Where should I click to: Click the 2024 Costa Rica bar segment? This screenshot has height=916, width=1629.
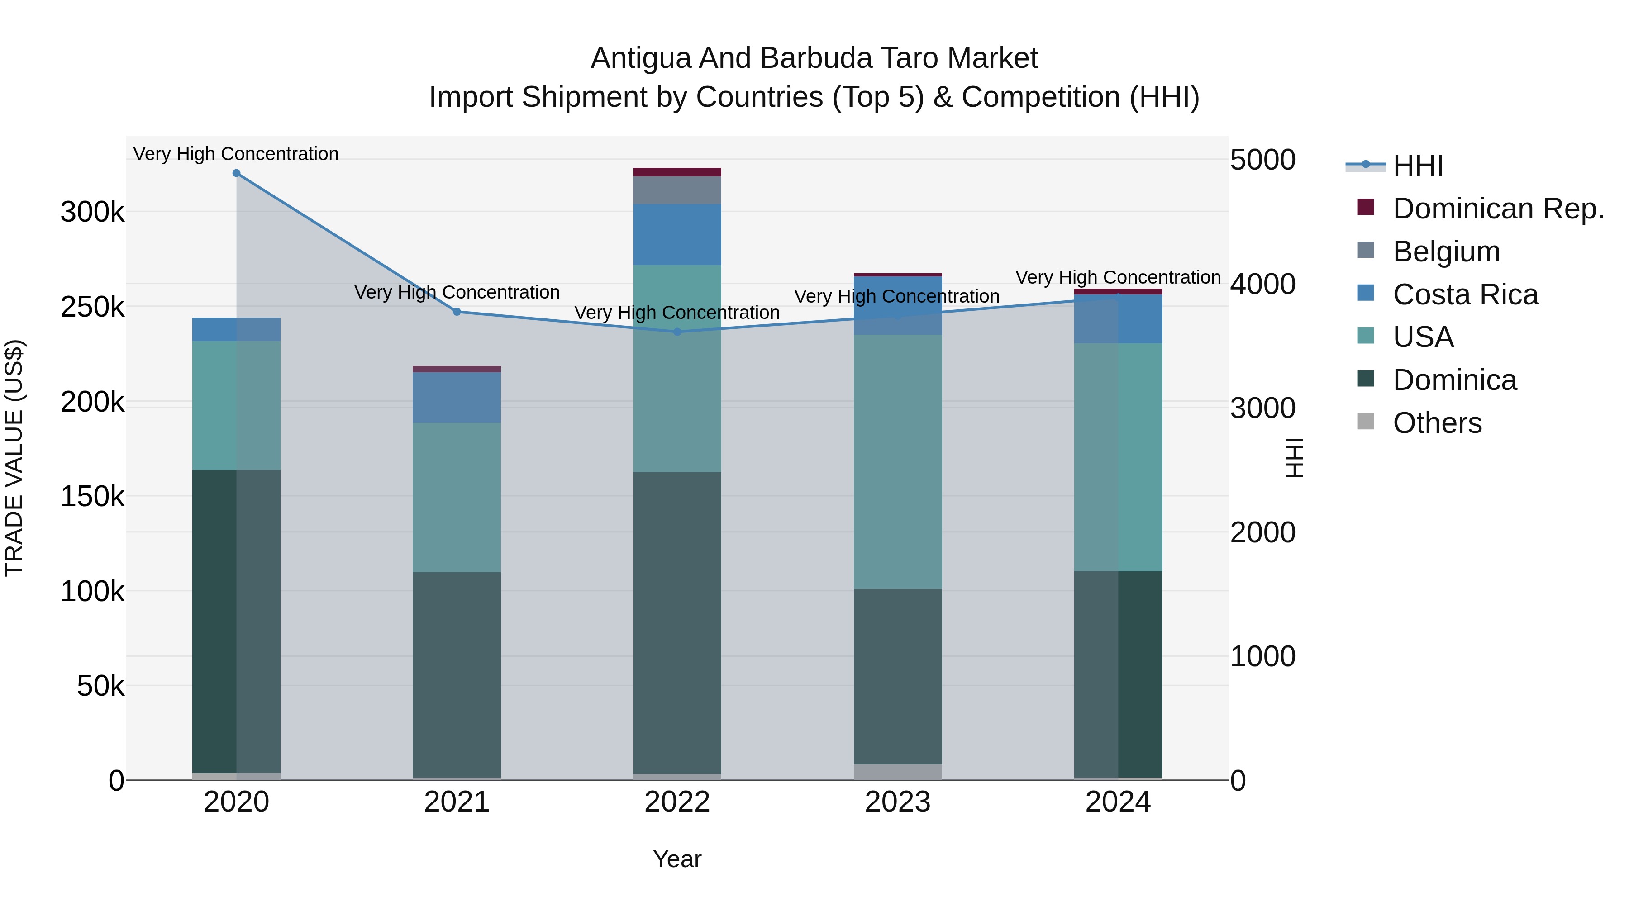[1118, 319]
